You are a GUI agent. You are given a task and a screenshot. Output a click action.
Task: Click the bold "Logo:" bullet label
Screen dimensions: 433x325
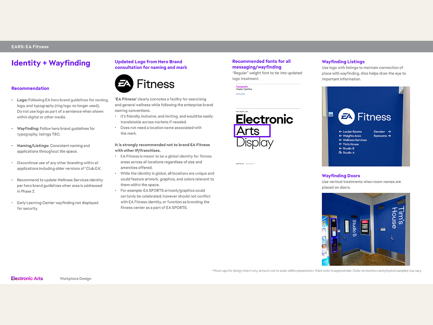[22, 100]
